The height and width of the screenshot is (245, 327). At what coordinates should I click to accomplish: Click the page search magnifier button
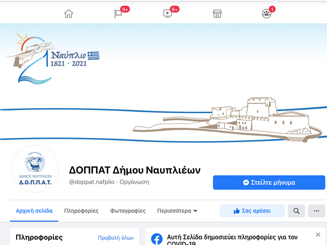click(x=296, y=211)
